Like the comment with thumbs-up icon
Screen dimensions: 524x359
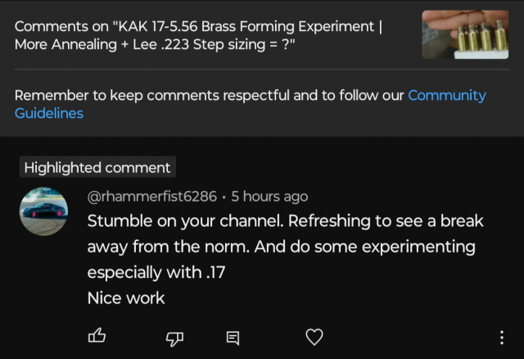[97, 336]
